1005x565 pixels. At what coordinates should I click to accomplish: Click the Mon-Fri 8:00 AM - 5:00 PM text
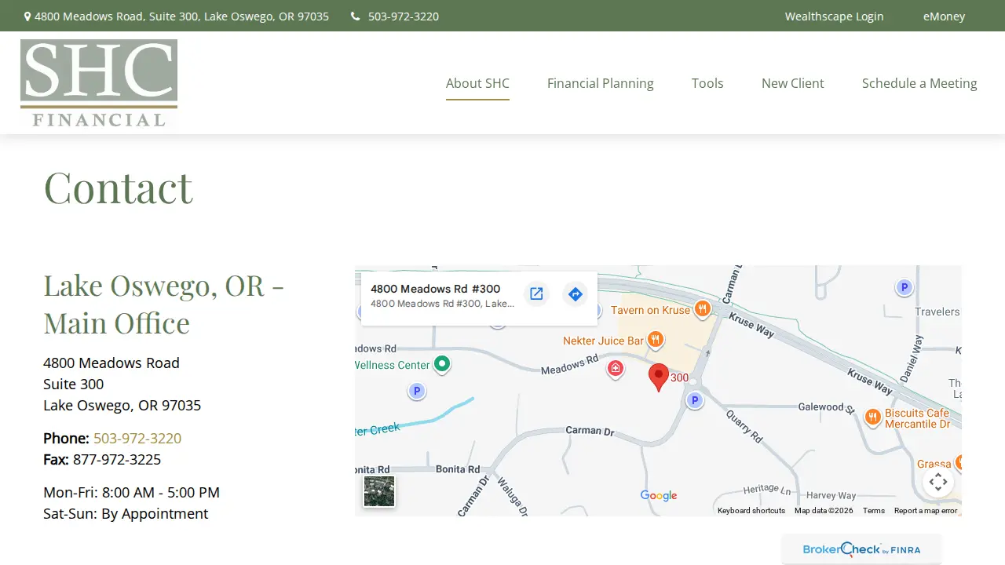click(x=131, y=492)
